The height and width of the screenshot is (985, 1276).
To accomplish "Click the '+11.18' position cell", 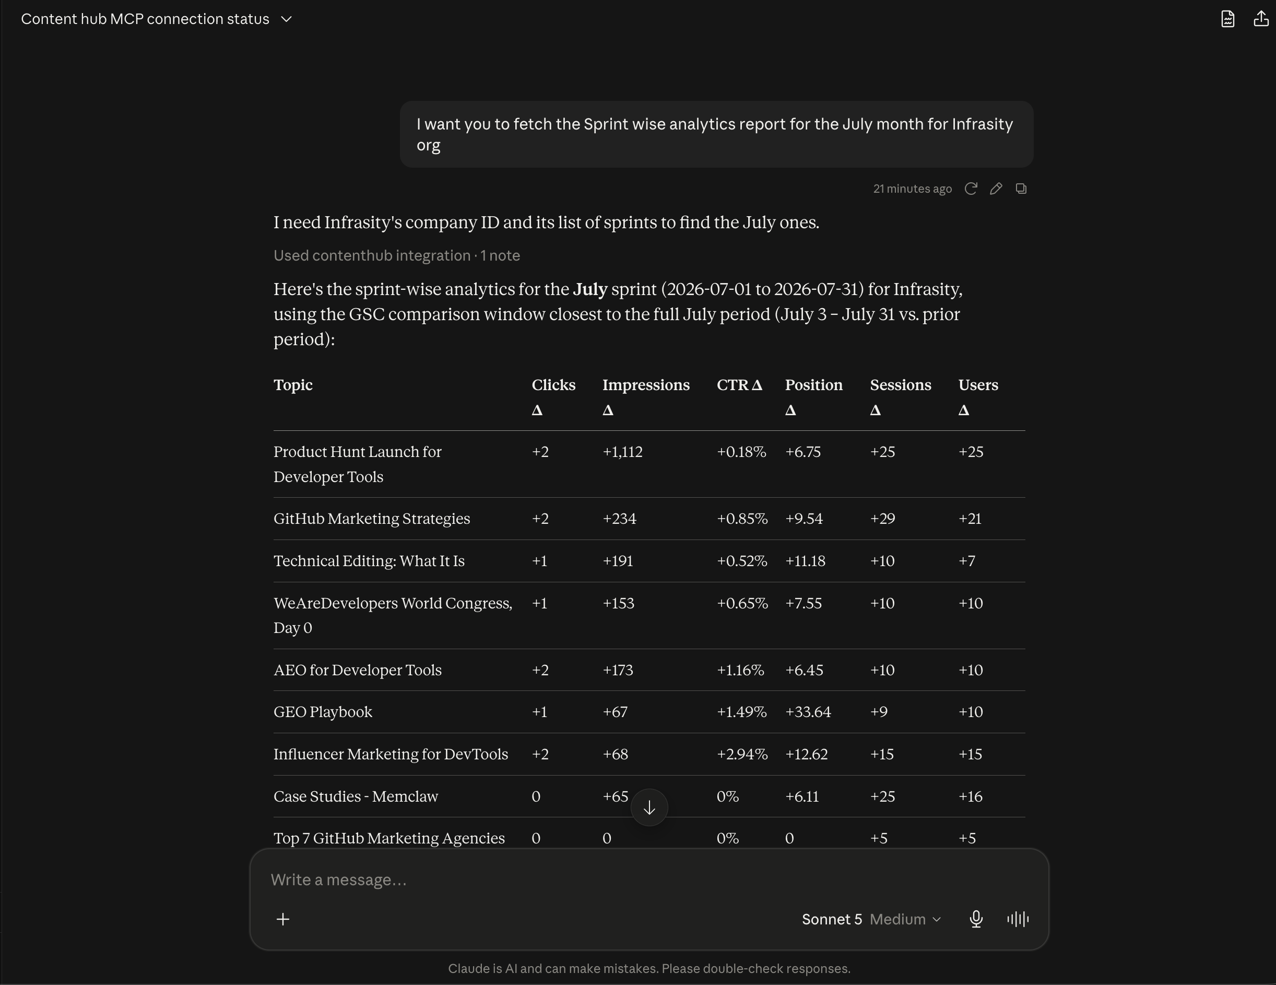I will [805, 560].
